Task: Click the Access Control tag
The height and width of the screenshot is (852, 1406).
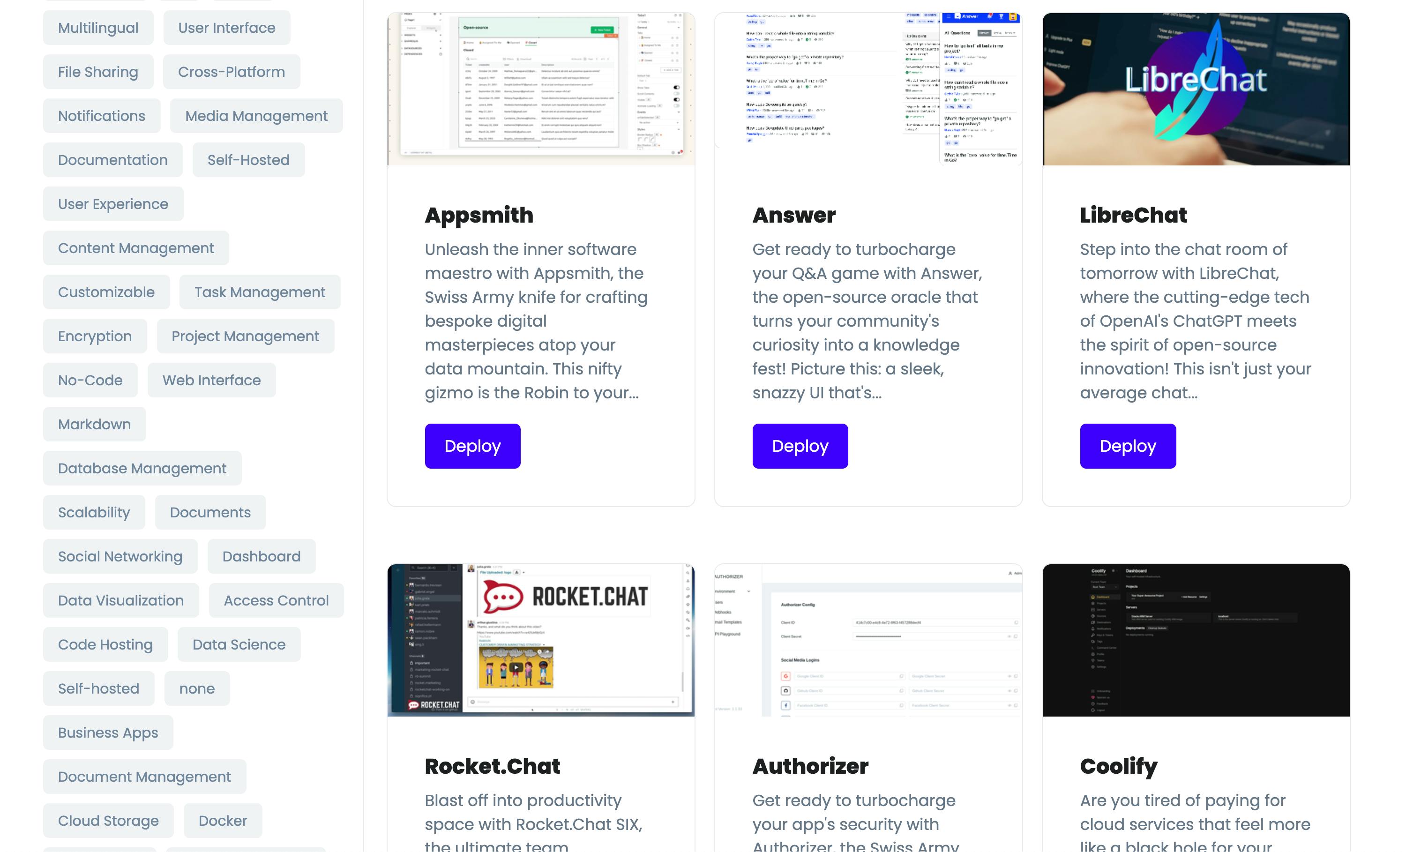Action: point(276,600)
